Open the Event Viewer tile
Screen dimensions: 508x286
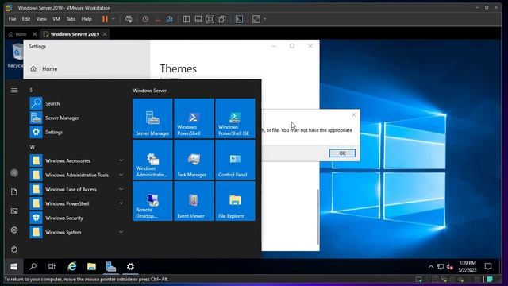tap(194, 201)
